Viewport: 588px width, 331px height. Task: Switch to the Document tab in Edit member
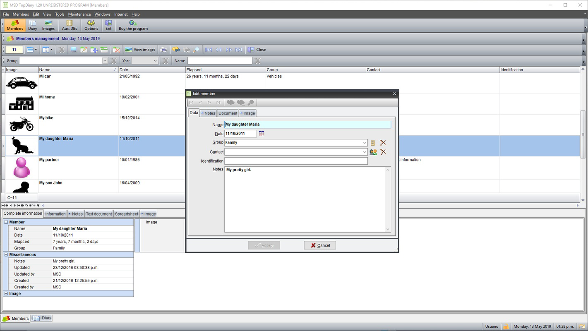228,113
